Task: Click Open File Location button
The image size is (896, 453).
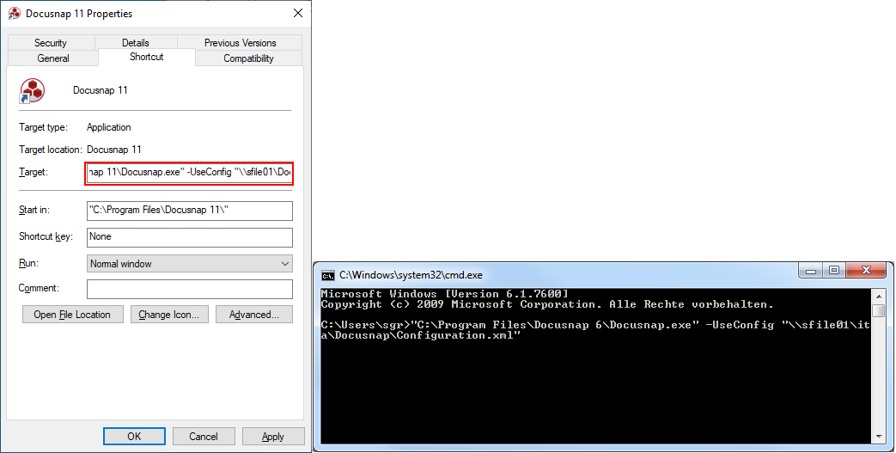Action: point(72,315)
